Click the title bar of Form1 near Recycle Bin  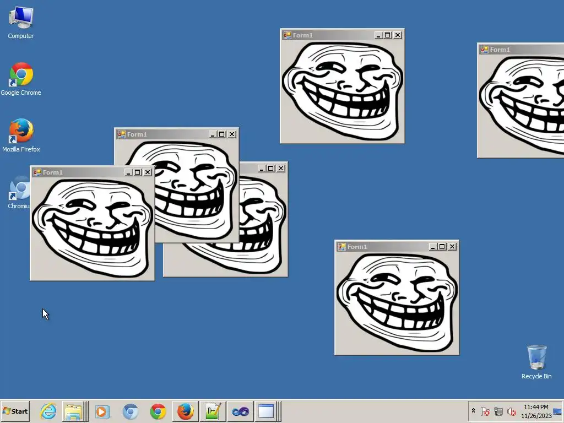coord(397,246)
